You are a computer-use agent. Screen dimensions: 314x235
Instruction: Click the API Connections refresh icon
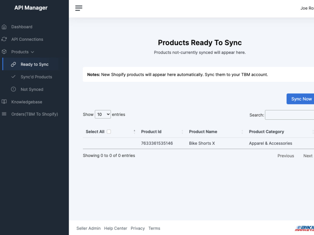(4, 39)
